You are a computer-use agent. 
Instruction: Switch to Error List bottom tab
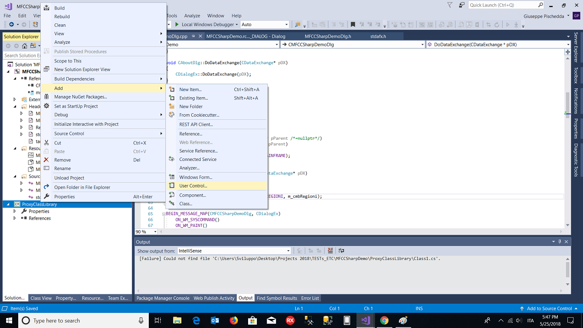(310, 298)
